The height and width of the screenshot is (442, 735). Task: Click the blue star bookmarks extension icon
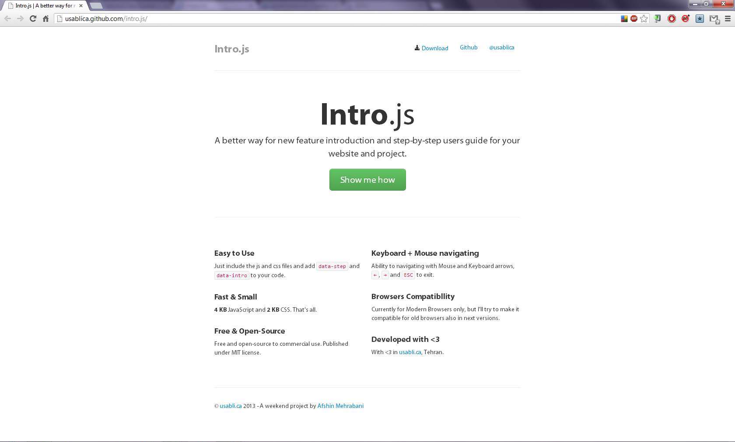pyautogui.click(x=700, y=19)
